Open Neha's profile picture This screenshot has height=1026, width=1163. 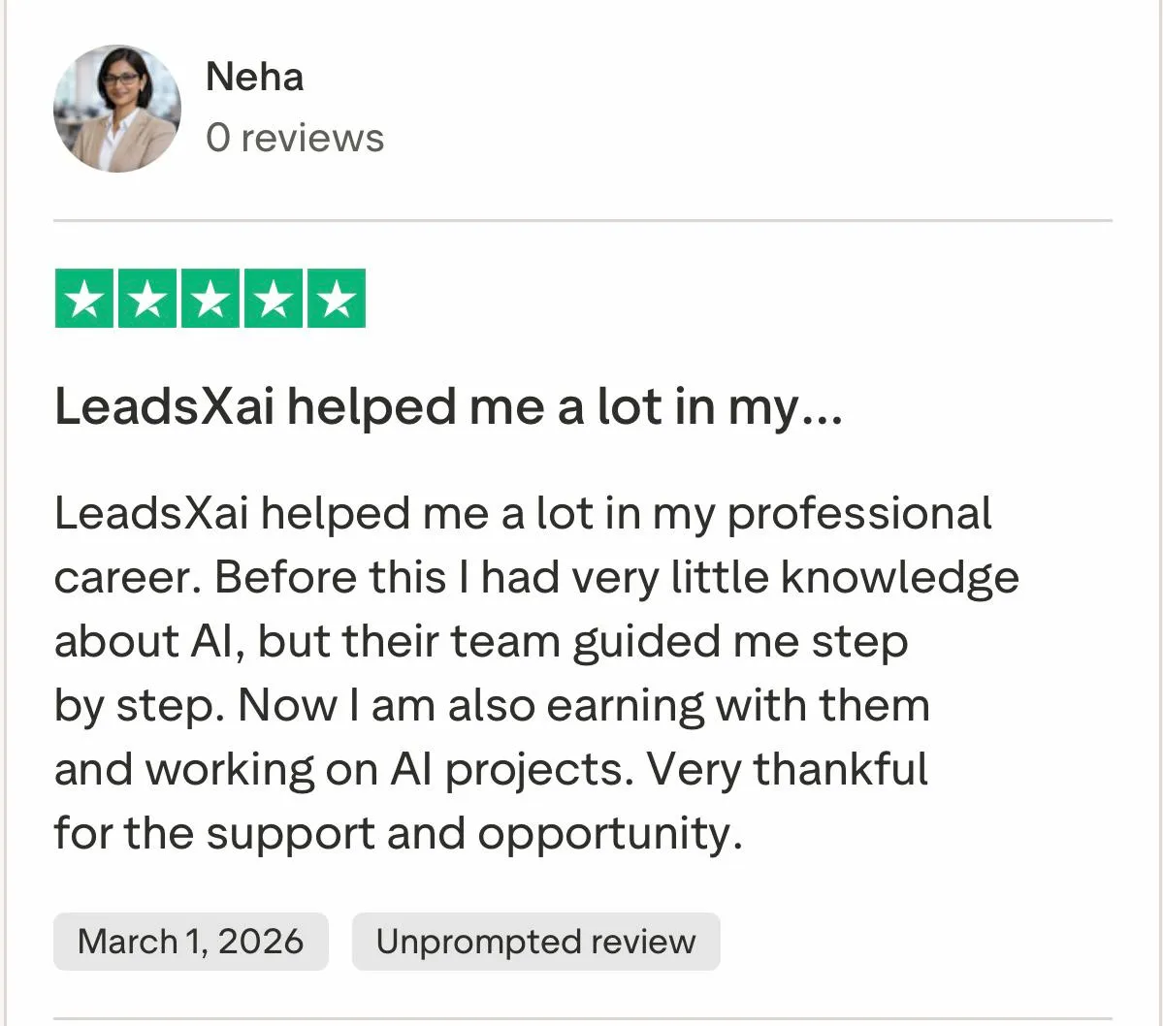click(x=116, y=109)
